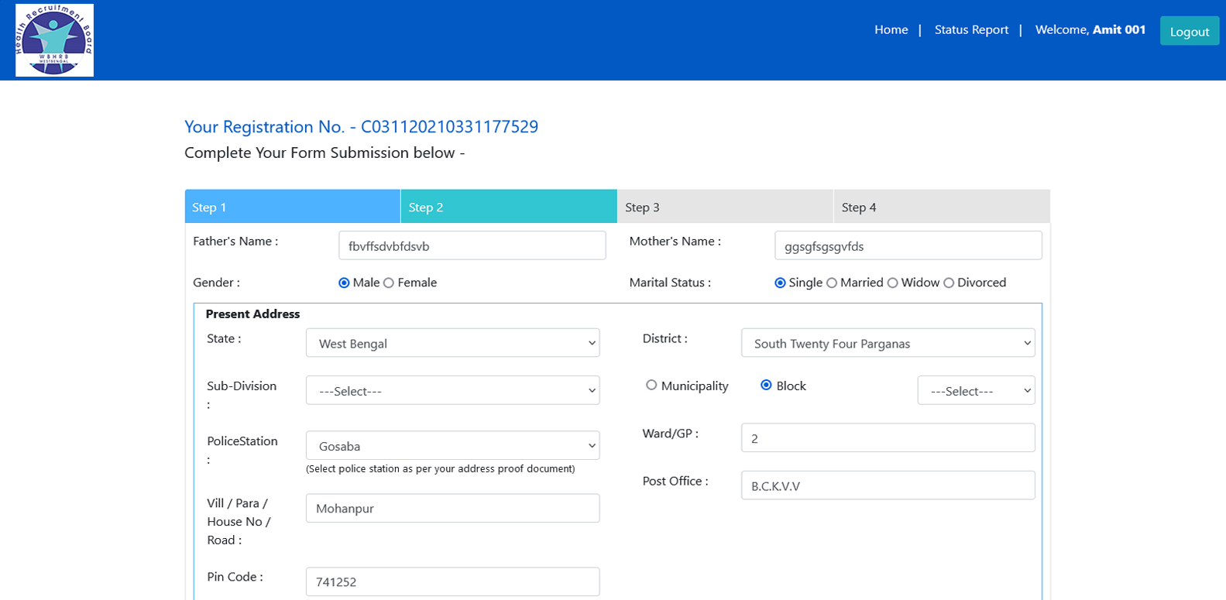The height and width of the screenshot is (600, 1226).
Task: Click the Ward/GP input field
Action: click(x=888, y=437)
